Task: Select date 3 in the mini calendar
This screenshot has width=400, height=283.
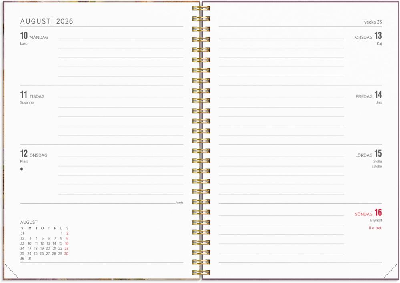Action: click(30, 238)
